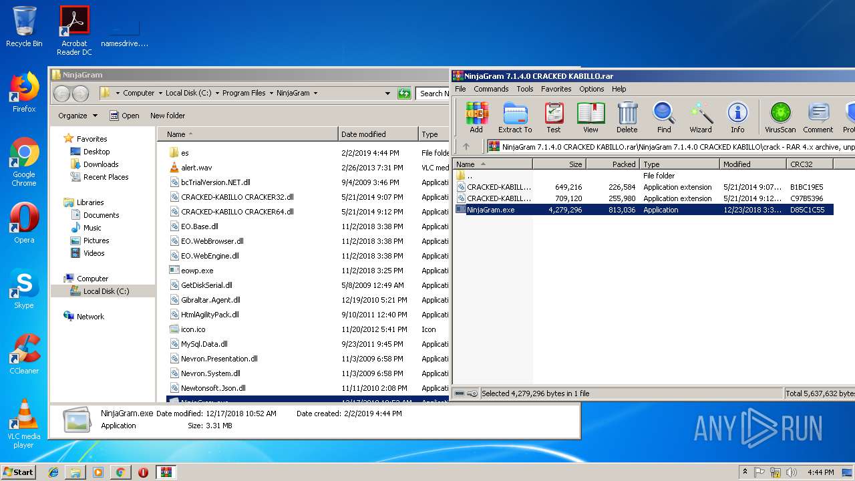Click the WinRAR archive path field
Image resolution: width=855 pixels, height=481 pixels.
pos(671,146)
